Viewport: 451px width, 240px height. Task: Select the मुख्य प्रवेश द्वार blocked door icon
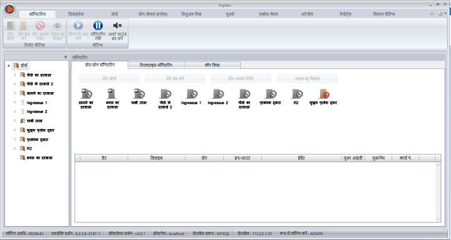pyautogui.click(x=324, y=94)
